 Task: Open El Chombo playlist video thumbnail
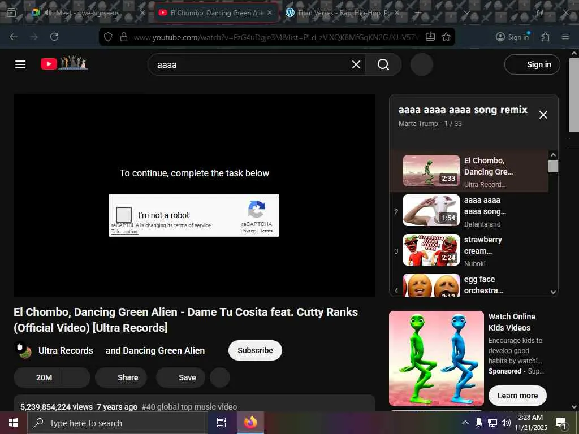(x=431, y=171)
